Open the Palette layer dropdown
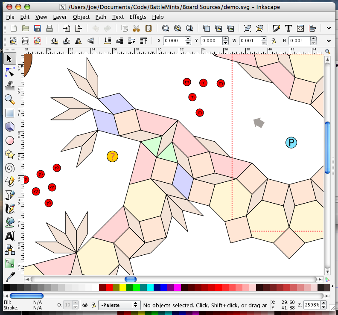Viewport: 338px width, 315px height. (x=119, y=305)
